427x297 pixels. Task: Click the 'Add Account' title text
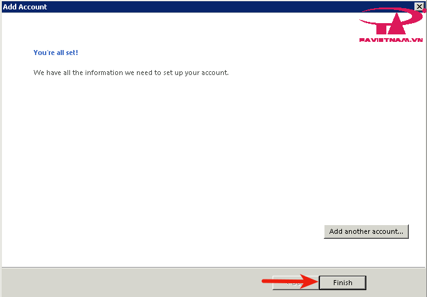click(25, 7)
